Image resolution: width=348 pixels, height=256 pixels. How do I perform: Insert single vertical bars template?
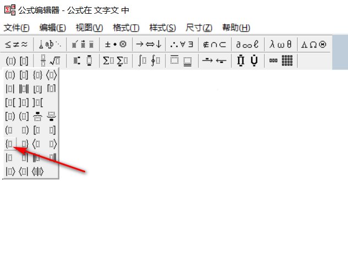pos(10,89)
